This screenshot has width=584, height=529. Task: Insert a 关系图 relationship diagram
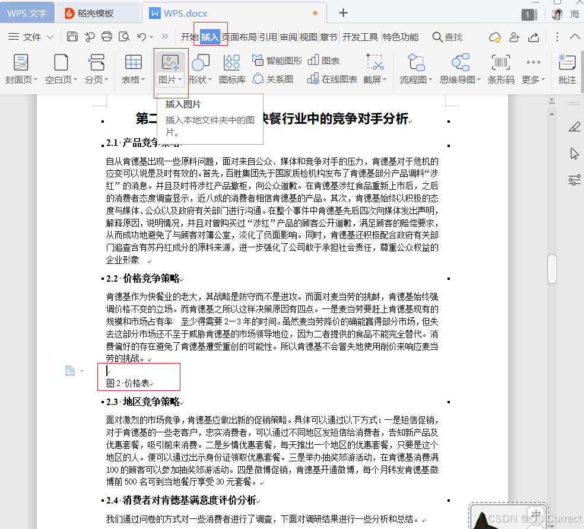(273, 79)
